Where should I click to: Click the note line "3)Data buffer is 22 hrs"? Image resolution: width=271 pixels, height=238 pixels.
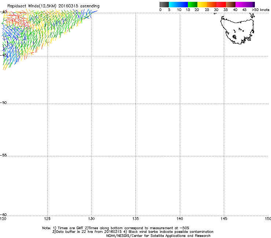(x=133, y=232)
